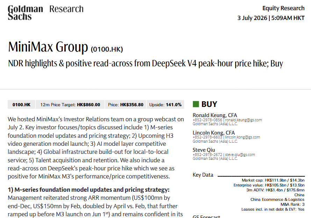Click phone number +852-2978-6603

(207, 137)
